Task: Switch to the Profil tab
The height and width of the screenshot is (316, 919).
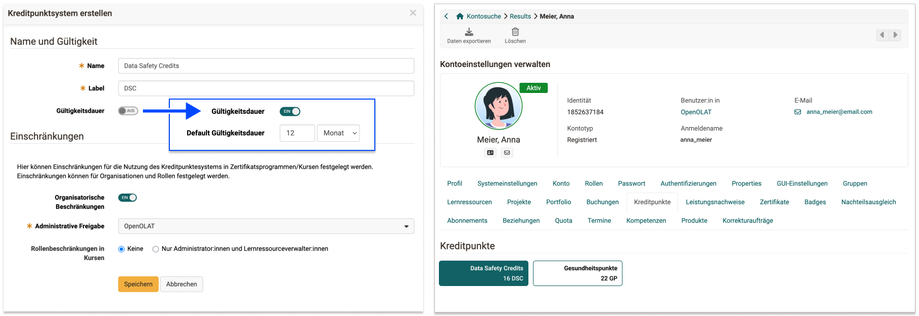Action: (x=455, y=183)
